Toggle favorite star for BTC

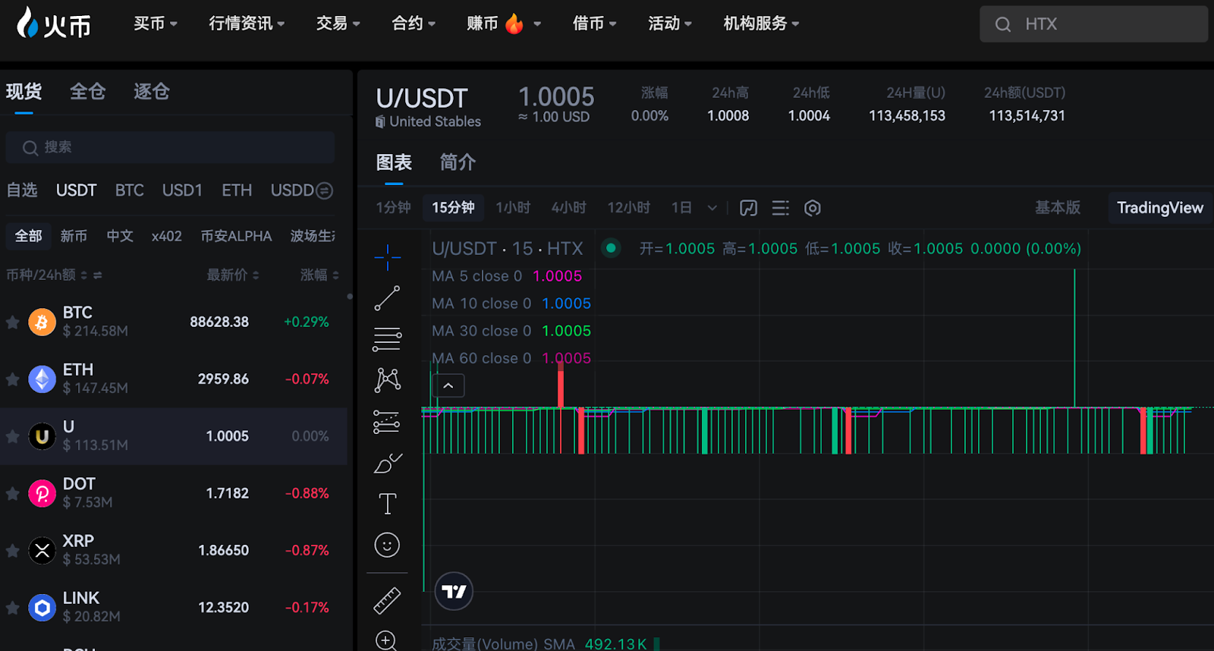coord(12,322)
